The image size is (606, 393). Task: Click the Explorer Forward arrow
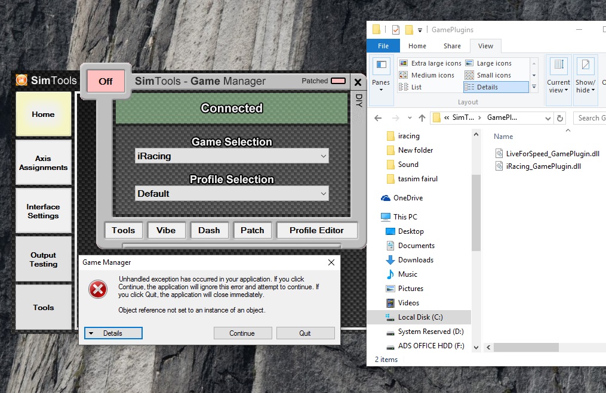click(395, 118)
